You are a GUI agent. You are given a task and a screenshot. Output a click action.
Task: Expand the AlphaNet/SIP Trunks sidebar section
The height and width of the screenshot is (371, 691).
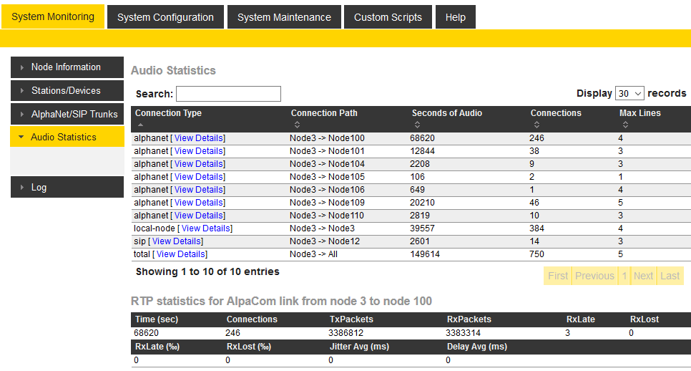(x=67, y=115)
